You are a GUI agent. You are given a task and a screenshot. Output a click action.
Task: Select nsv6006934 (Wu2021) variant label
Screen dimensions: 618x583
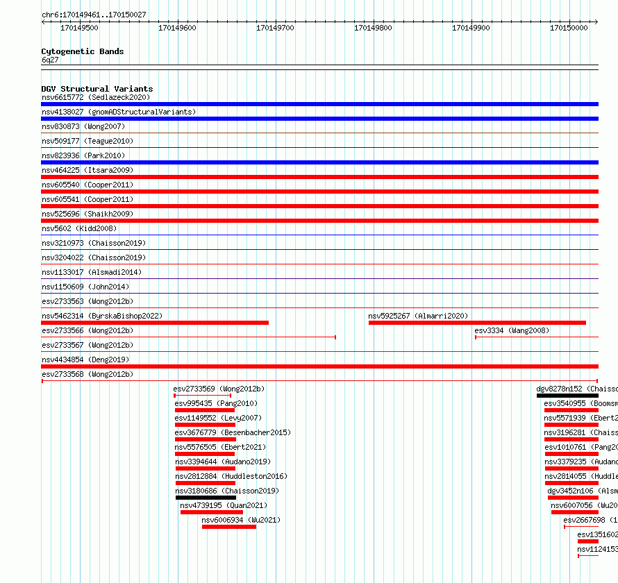pos(241,520)
